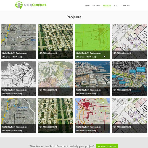Open the bottom row architectural site plan tile
This screenshot has height=148, width=148.
[129, 115]
